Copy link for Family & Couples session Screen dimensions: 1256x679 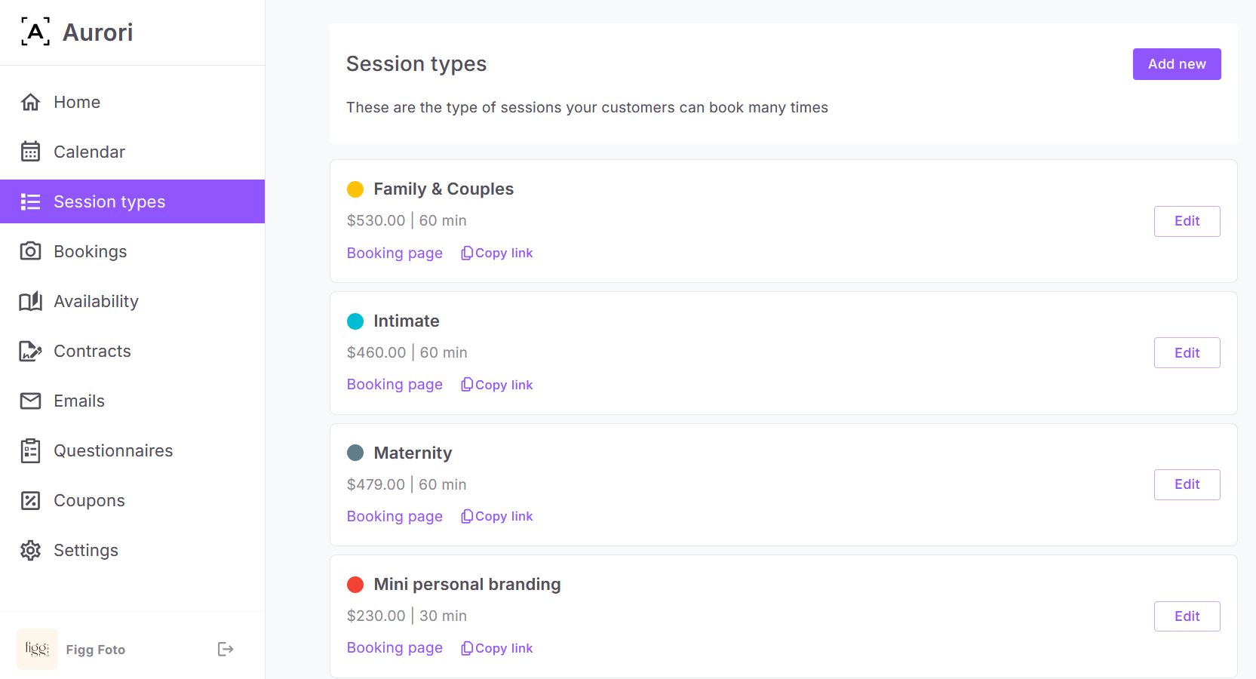497,253
